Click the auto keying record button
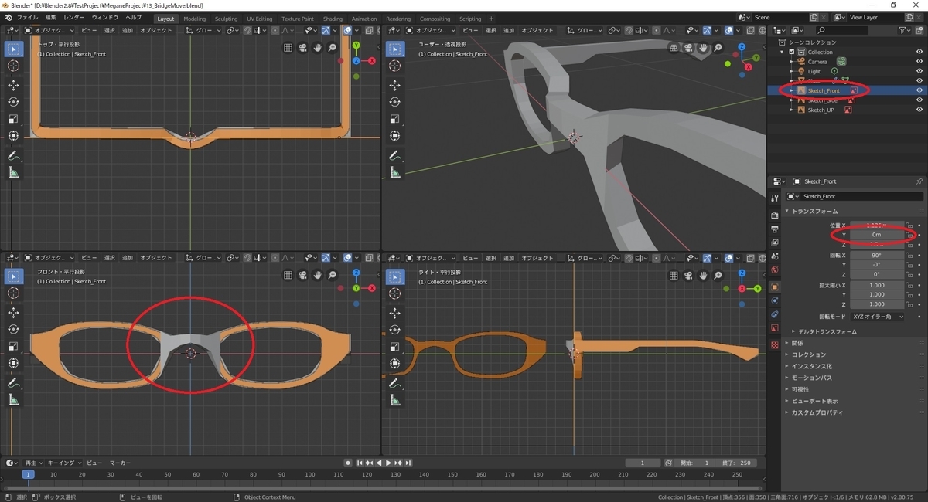This screenshot has width=928, height=502. pos(349,463)
